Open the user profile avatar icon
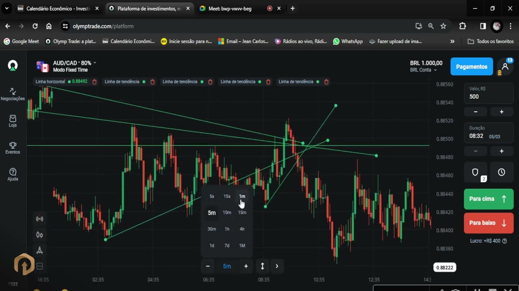The width and height of the screenshot is (519, 291). click(505, 67)
